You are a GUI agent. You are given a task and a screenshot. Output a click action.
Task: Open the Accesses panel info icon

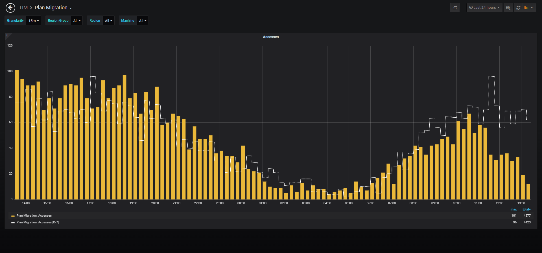tap(7, 36)
